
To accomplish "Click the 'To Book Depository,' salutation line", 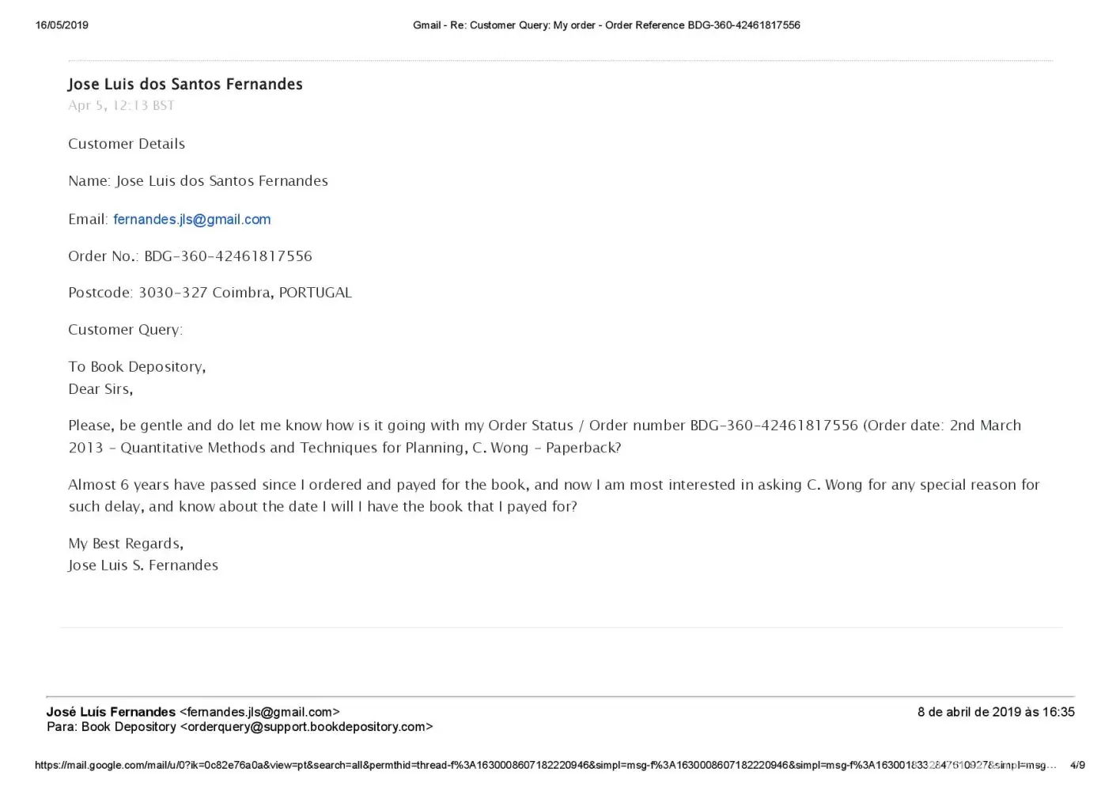I will click(x=137, y=366).
